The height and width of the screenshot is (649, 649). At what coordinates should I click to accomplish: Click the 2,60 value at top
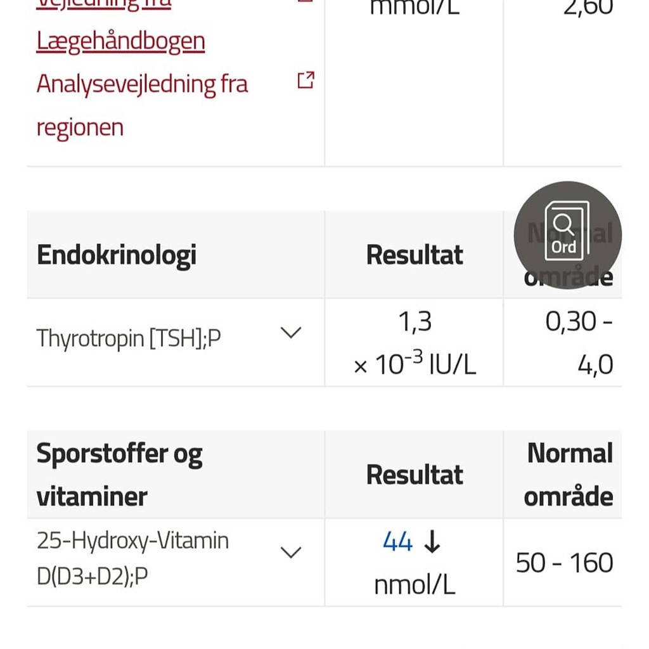pyautogui.click(x=588, y=8)
